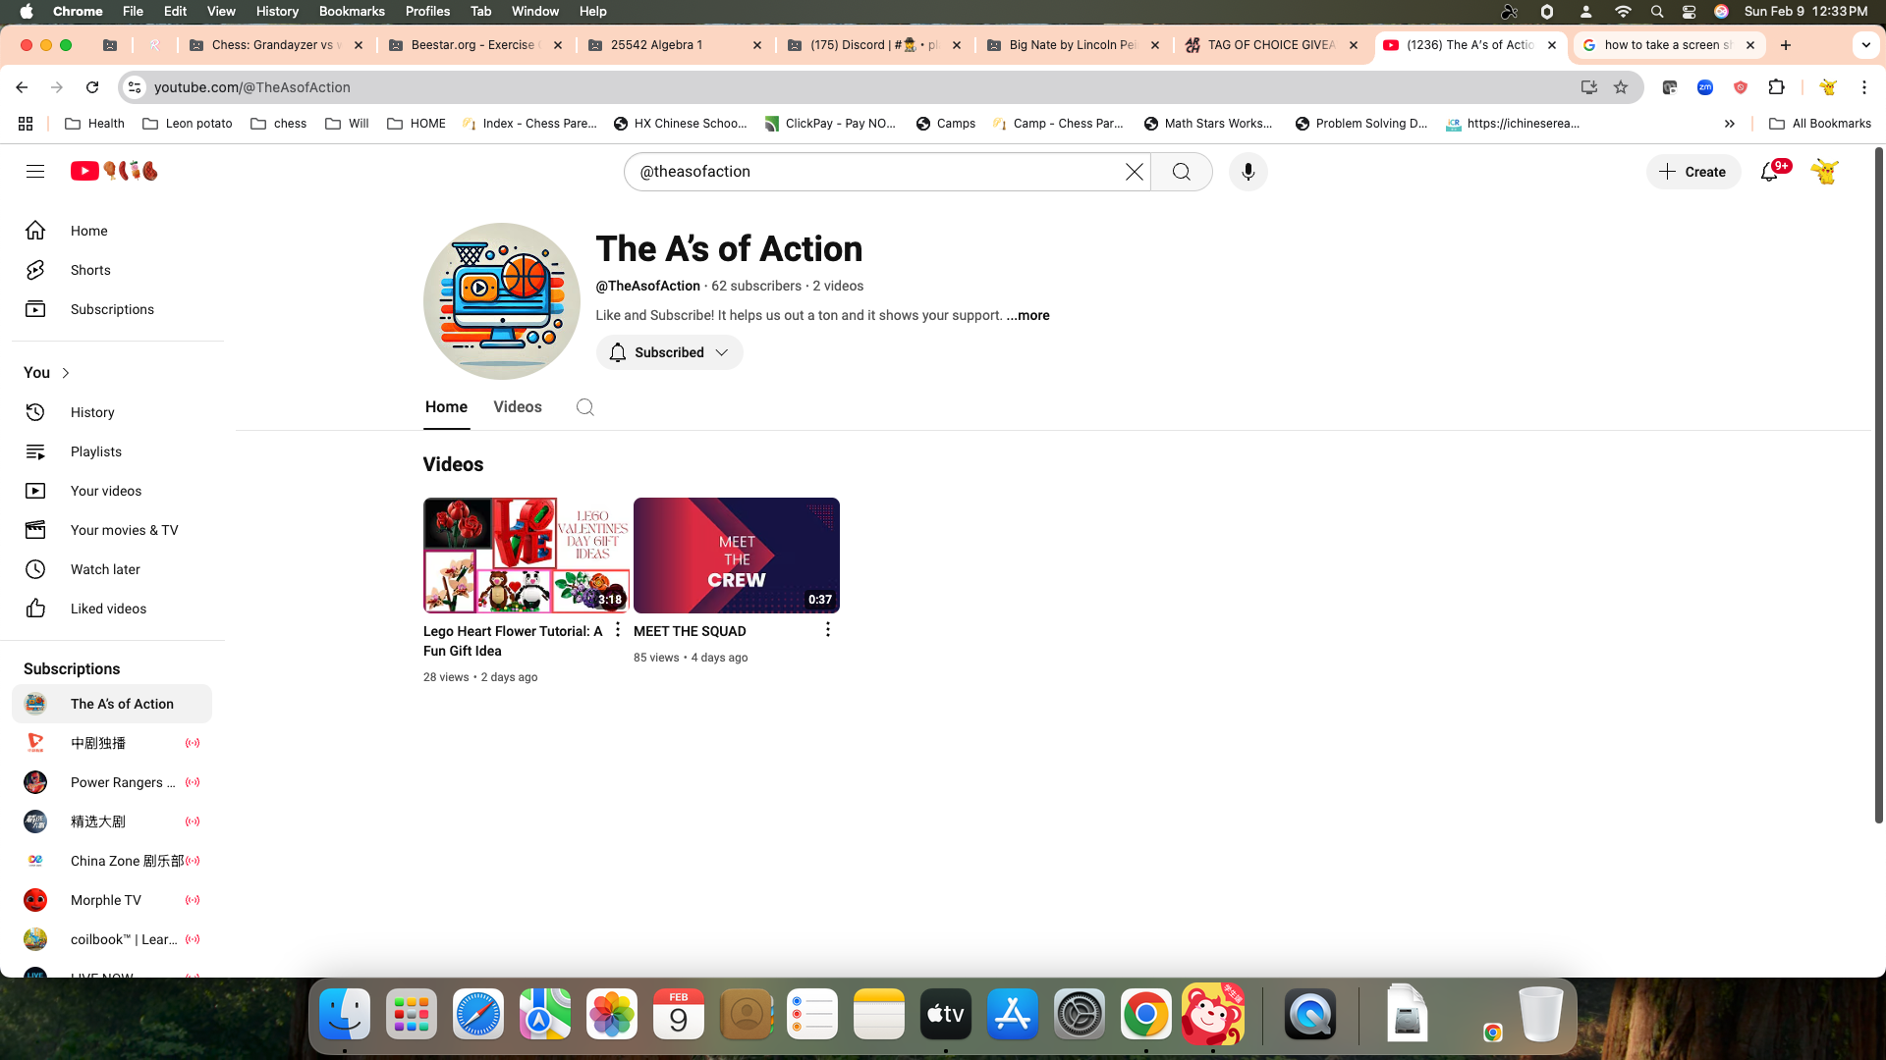Viewport: 1886px width, 1060px height.
Task: Open Morphle TV subscription channel
Action: pyautogui.click(x=112, y=900)
